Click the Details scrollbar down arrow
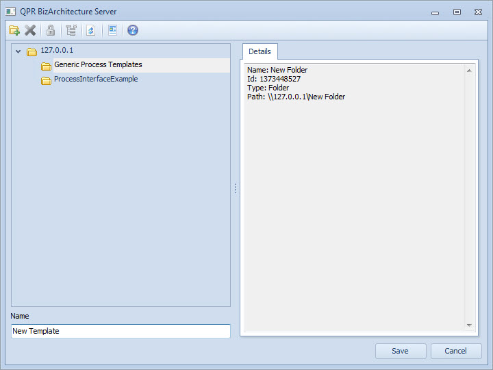 click(469, 325)
